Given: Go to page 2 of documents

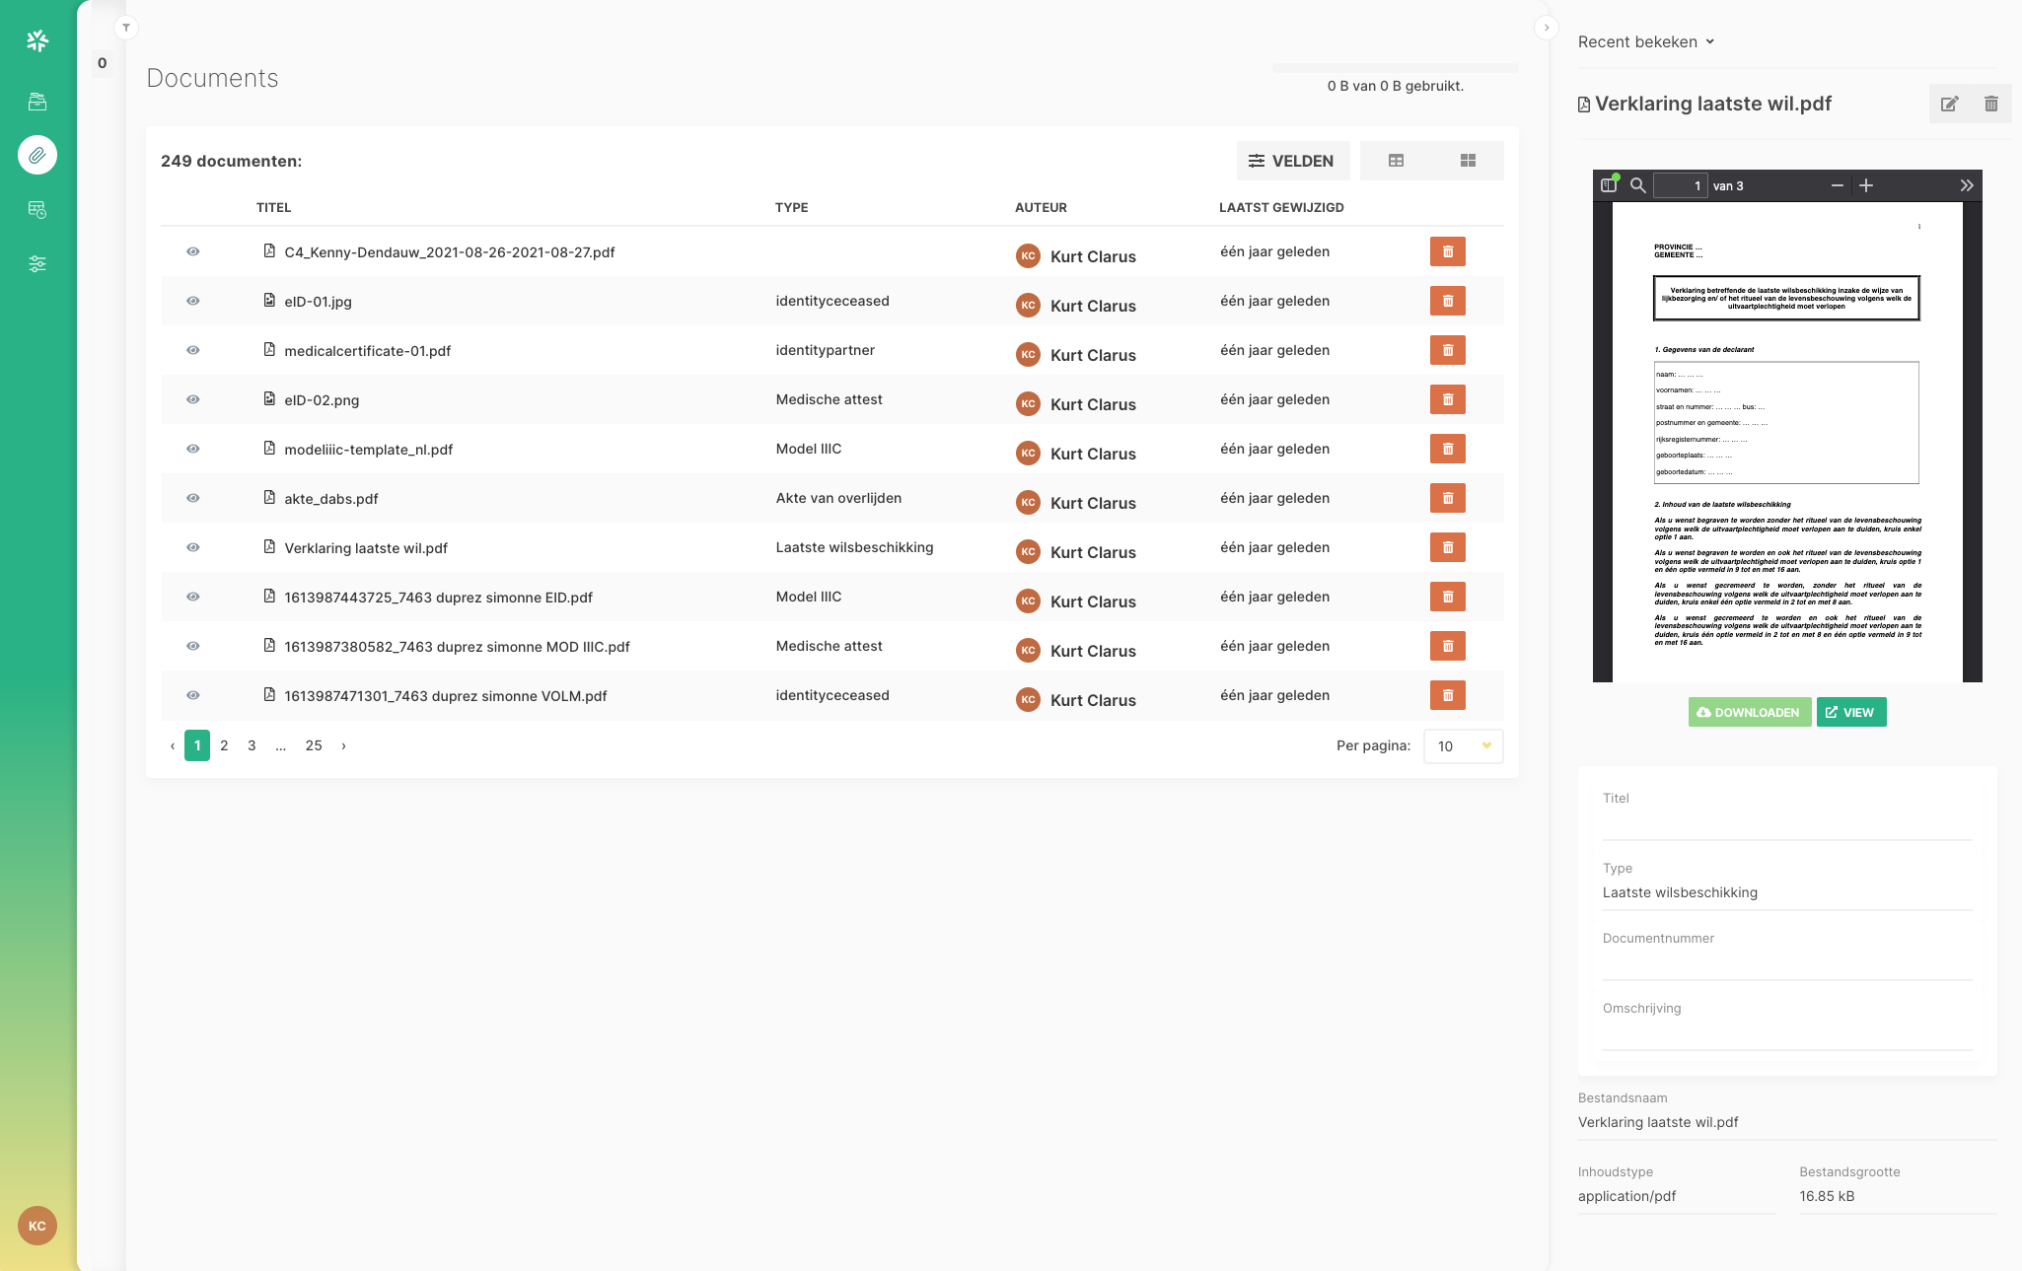Looking at the screenshot, I should tap(224, 745).
